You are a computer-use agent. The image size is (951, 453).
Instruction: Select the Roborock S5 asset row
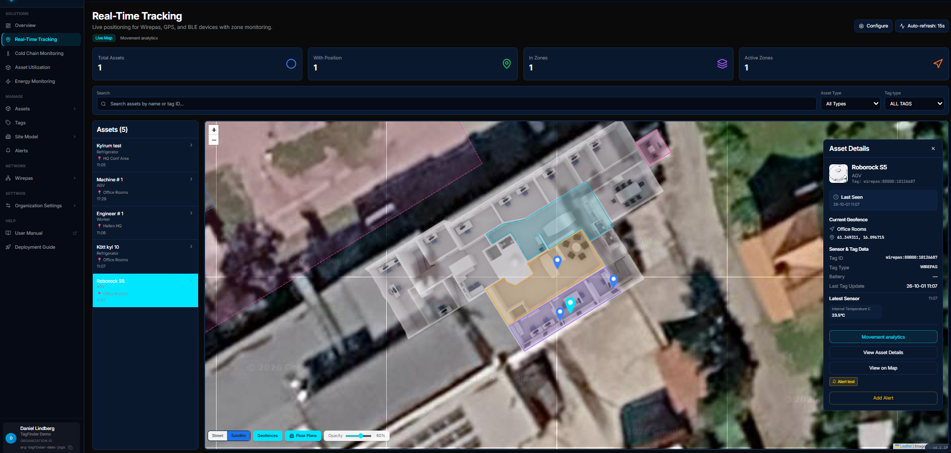pos(145,290)
